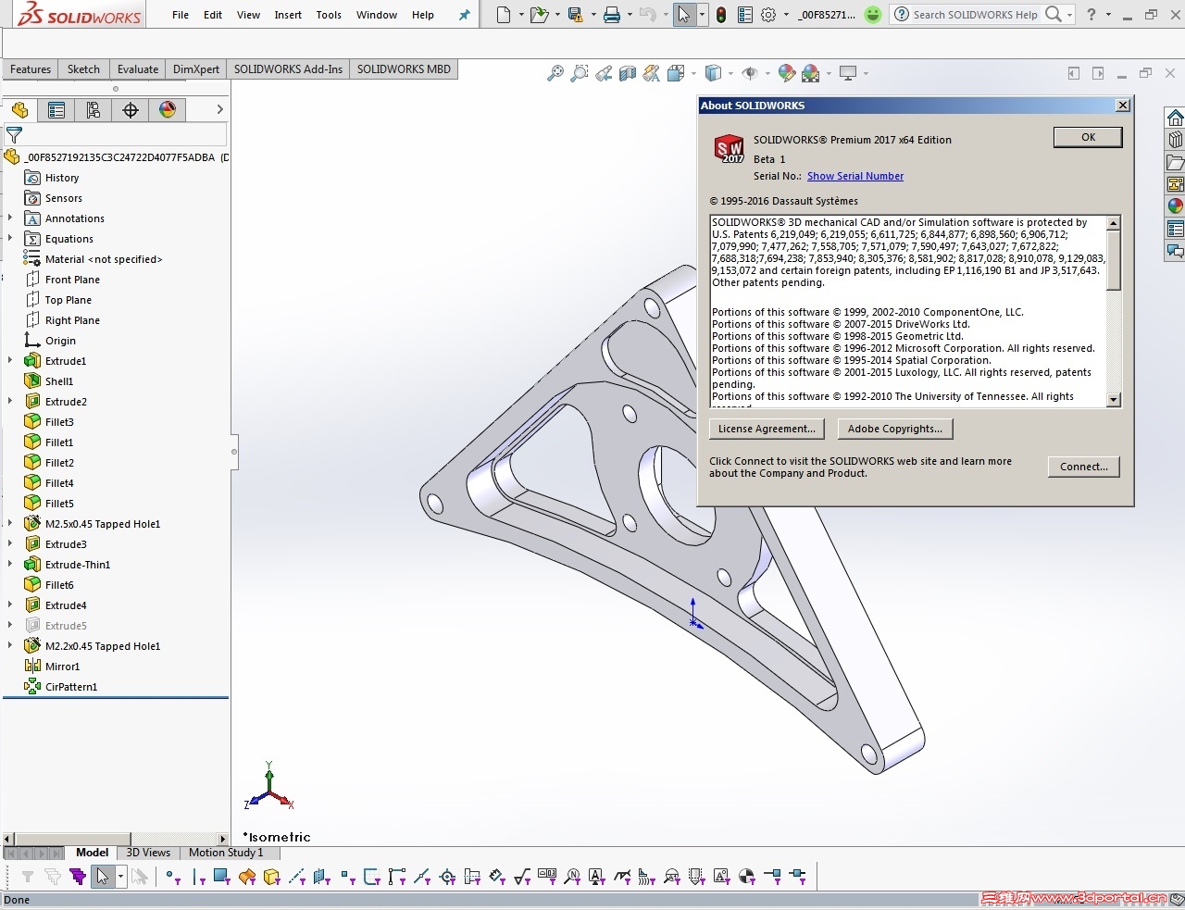Open the ConfigurationManager tab

click(94, 110)
